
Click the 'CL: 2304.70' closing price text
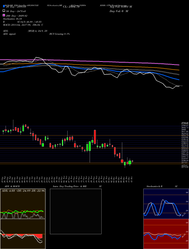71,7
